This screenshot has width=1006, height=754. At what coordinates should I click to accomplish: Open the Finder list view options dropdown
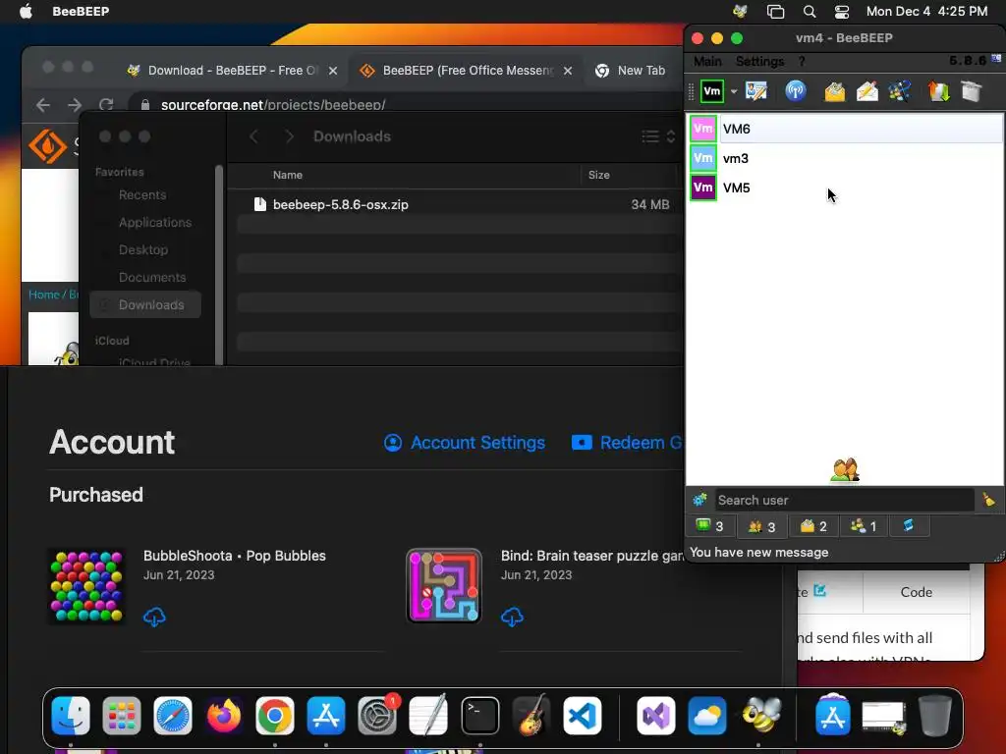[x=659, y=136]
